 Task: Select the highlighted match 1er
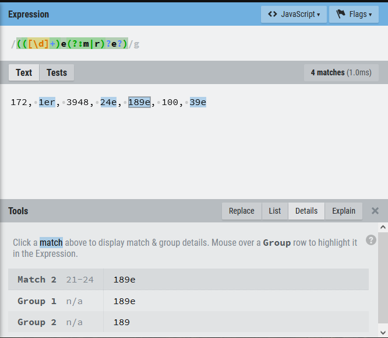click(47, 102)
